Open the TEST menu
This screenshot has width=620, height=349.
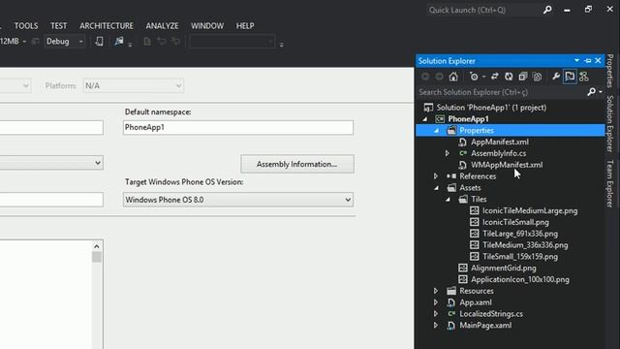pos(58,26)
